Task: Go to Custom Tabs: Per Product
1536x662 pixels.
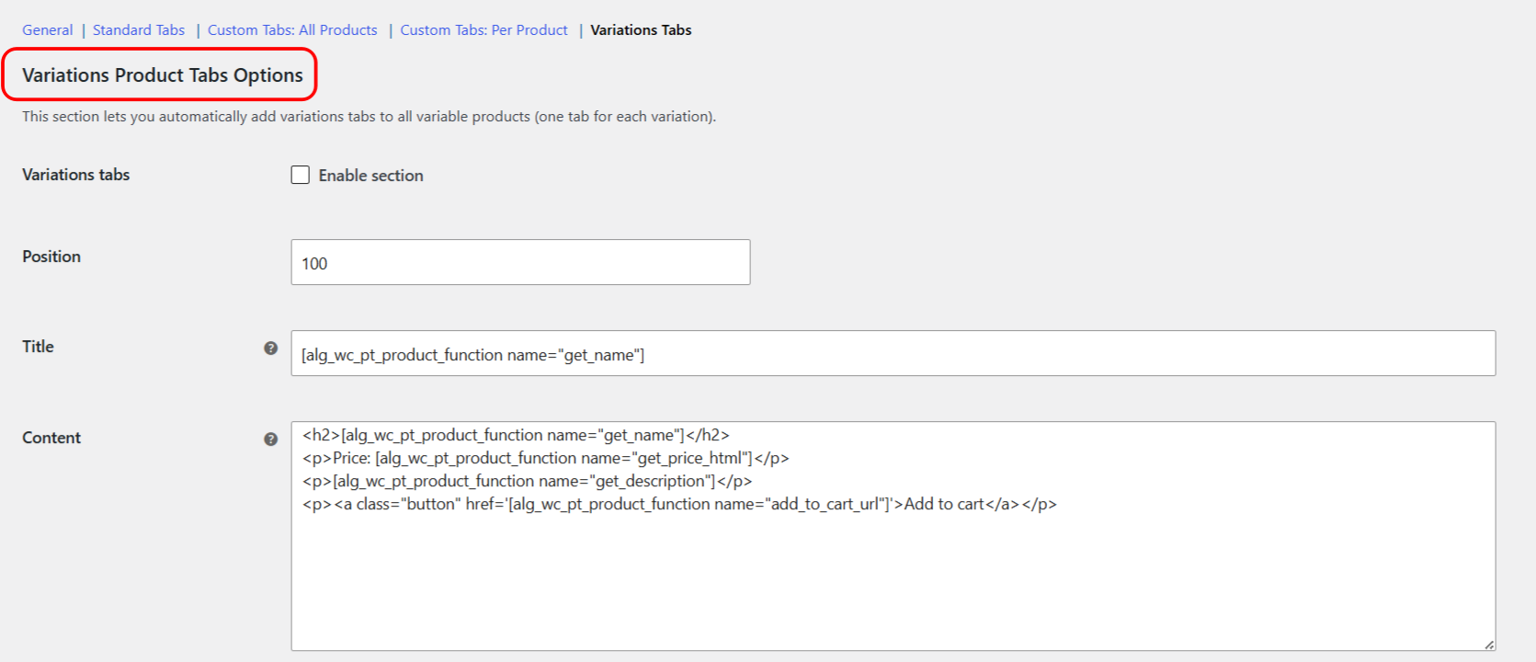Action: [x=484, y=30]
